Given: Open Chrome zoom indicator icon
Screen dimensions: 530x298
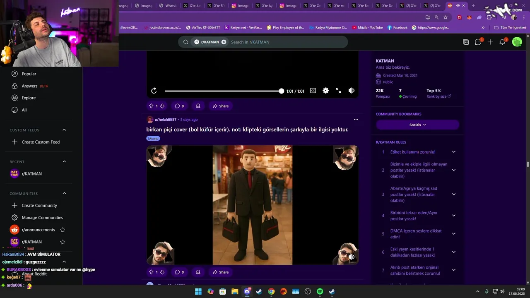Looking at the screenshot, I should (x=436, y=17).
